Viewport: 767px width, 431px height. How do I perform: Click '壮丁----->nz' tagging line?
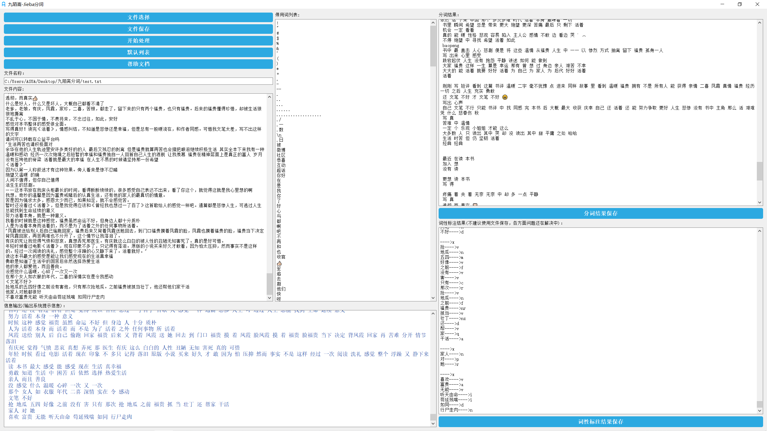click(x=453, y=318)
